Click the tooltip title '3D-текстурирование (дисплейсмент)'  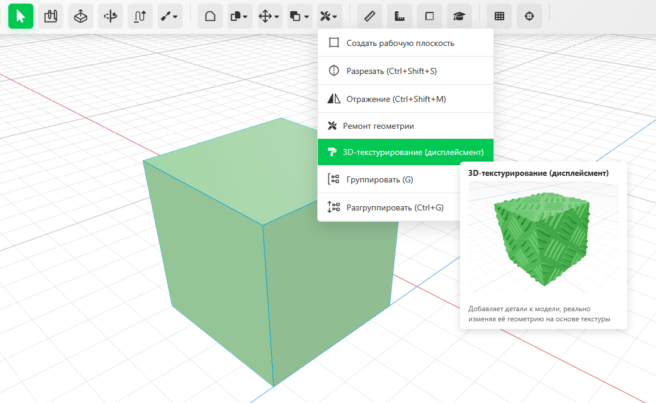pos(538,173)
